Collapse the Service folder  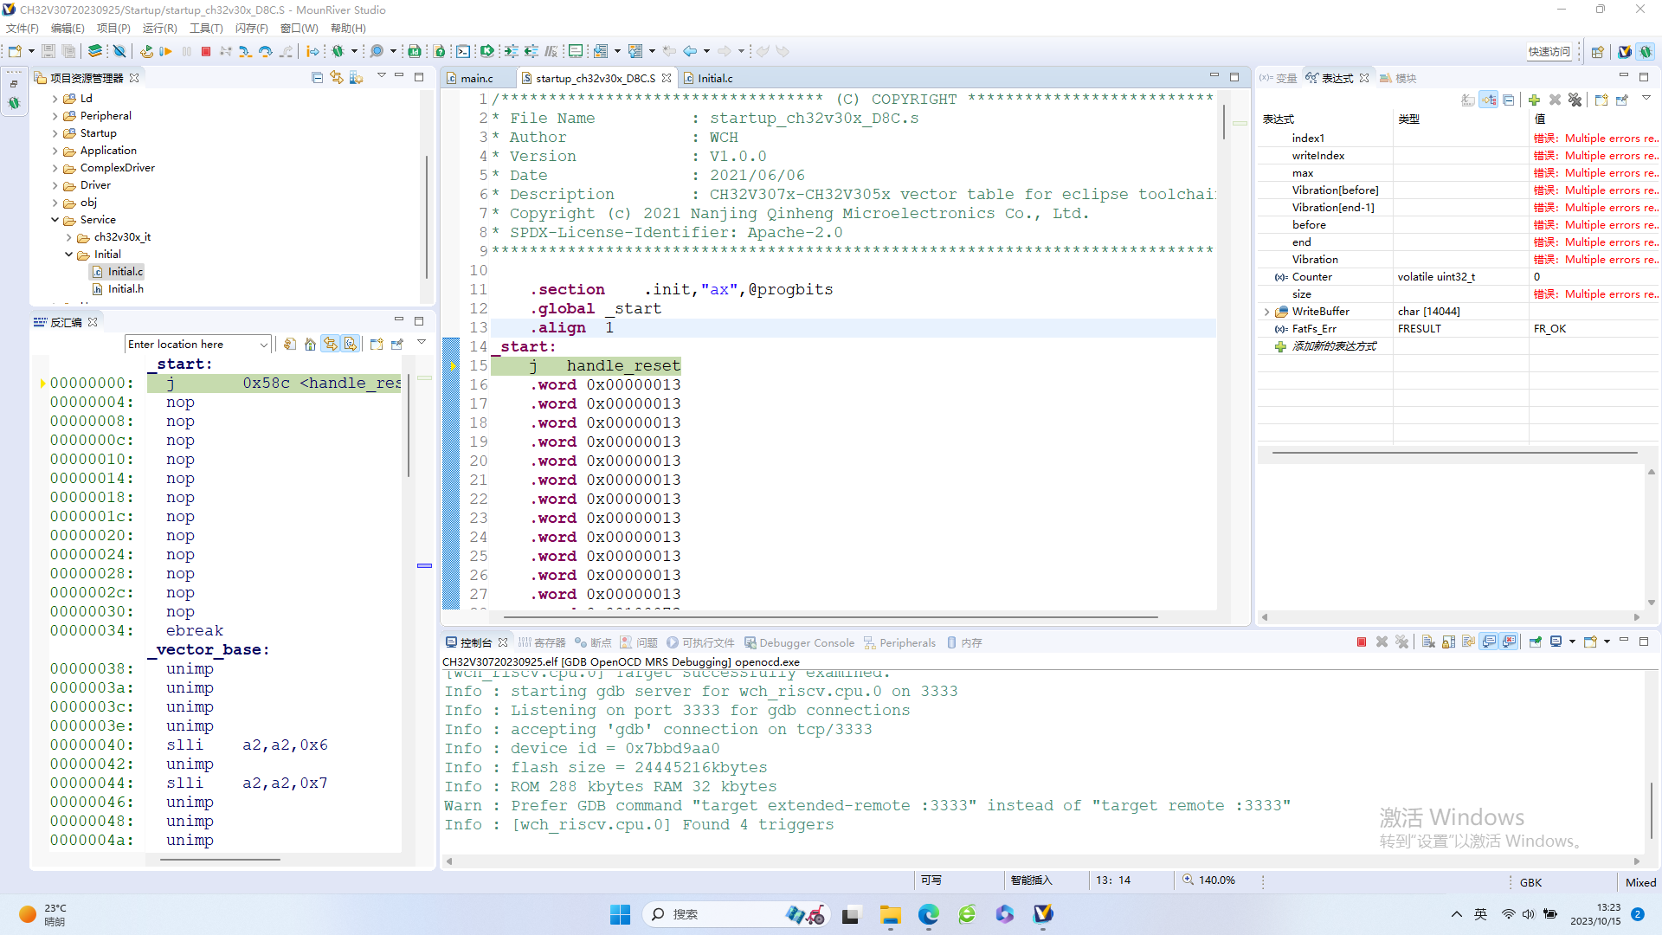[x=55, y=220]
